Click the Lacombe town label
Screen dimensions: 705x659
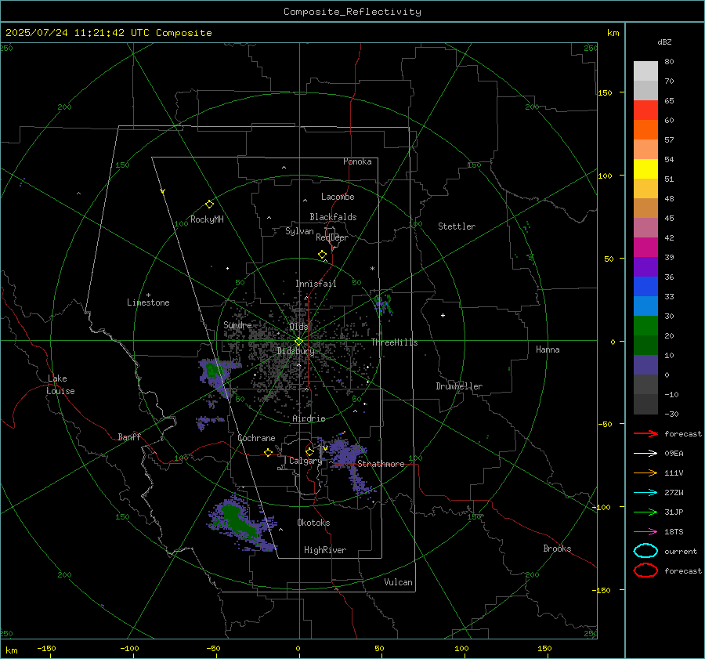(338, 197)
